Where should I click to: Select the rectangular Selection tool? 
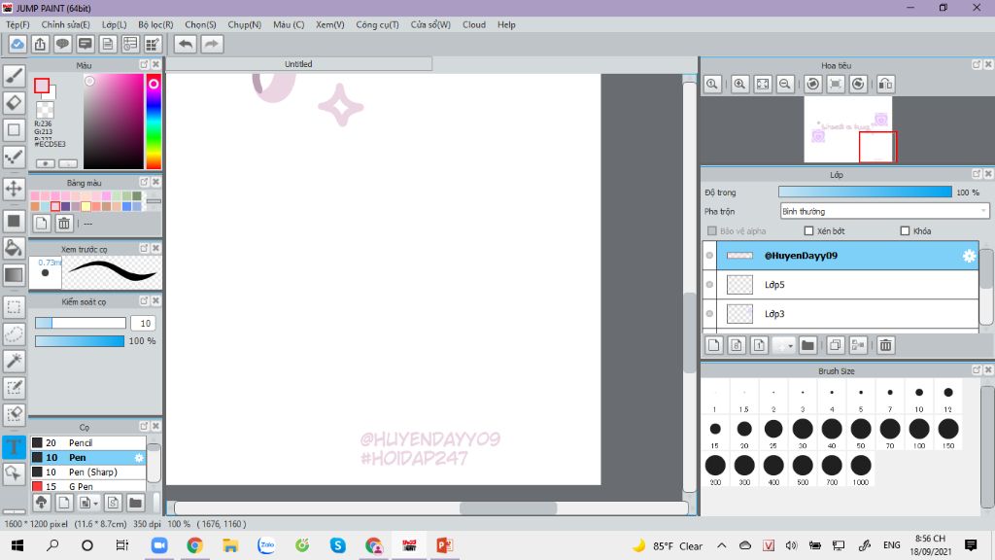14,307
